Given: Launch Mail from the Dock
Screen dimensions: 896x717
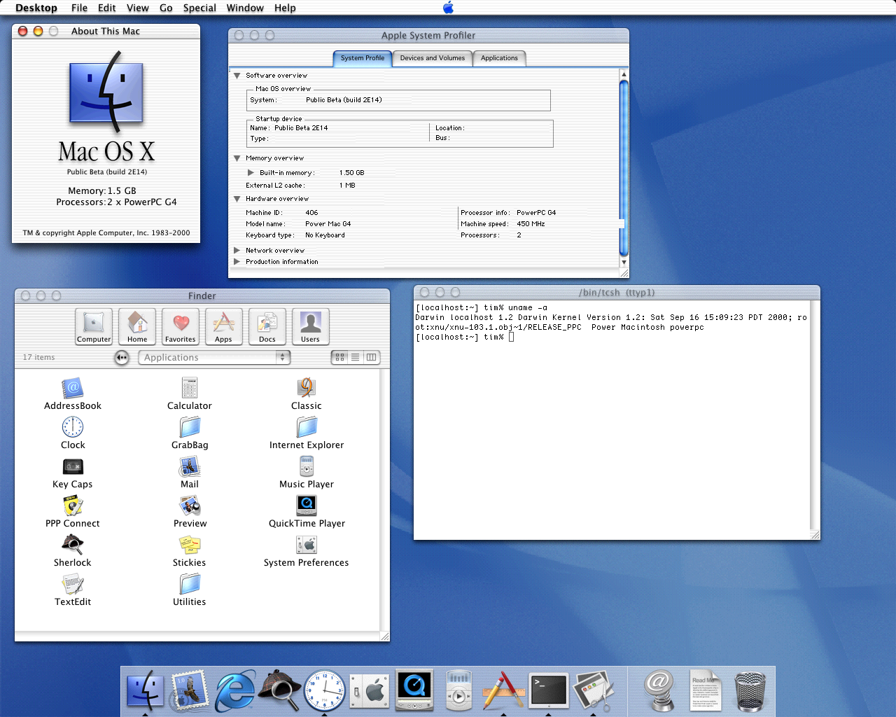Looking at the screenshot, I should click(189, 690).
